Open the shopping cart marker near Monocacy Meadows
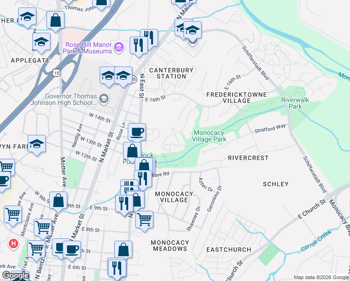The height and width of the screenshot is (281, 350). pos(144,221)
